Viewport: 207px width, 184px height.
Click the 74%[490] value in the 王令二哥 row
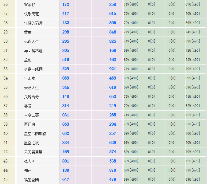(x=131, y=115)
